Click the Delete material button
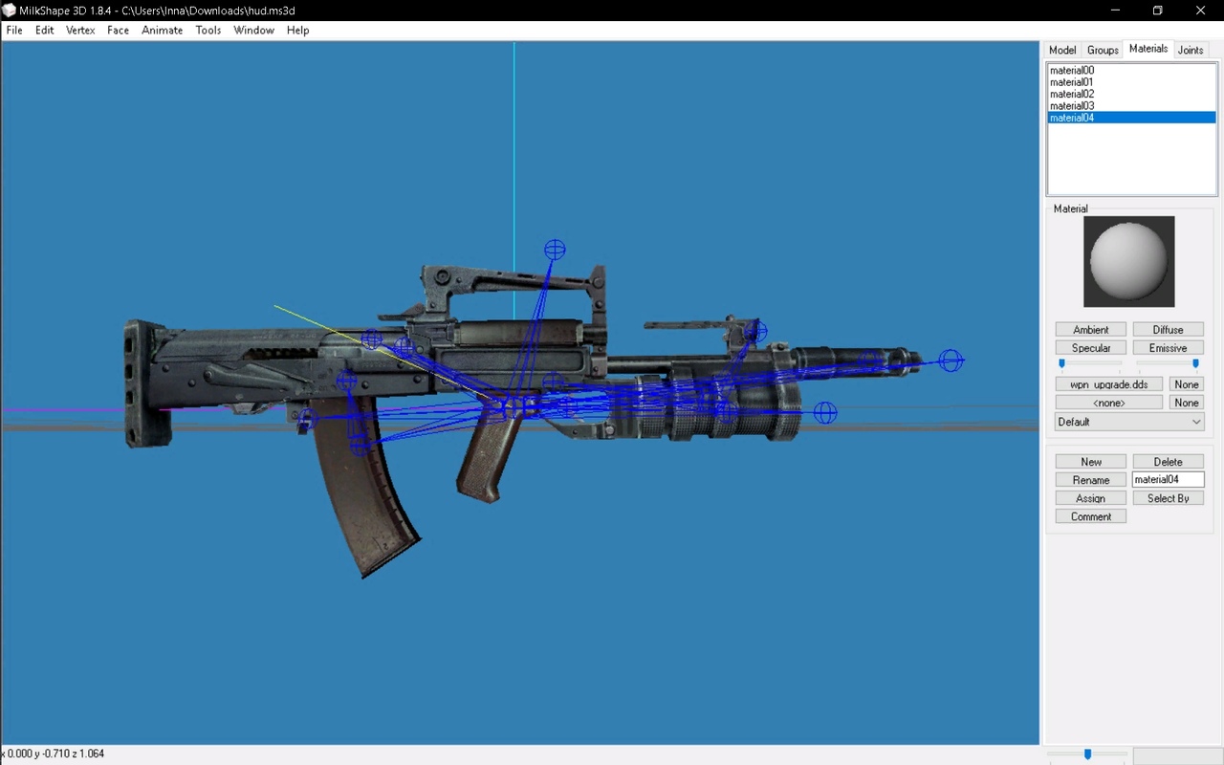This screenshot has width=1224, height=765. pyautogui.click(x=1168, y=462)
